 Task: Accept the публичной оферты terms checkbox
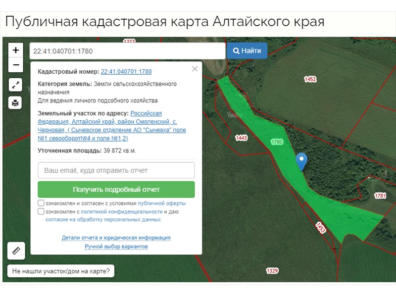click(41, 203)
